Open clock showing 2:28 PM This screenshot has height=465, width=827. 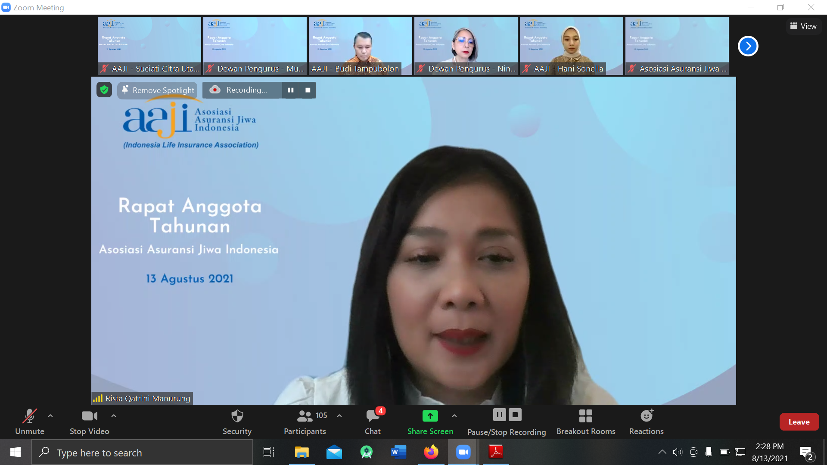[x=770, y=452]
